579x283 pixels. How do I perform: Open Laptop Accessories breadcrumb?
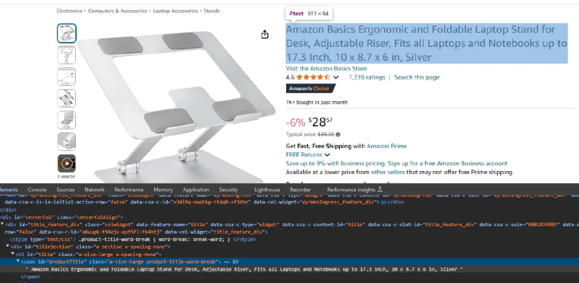175,11
